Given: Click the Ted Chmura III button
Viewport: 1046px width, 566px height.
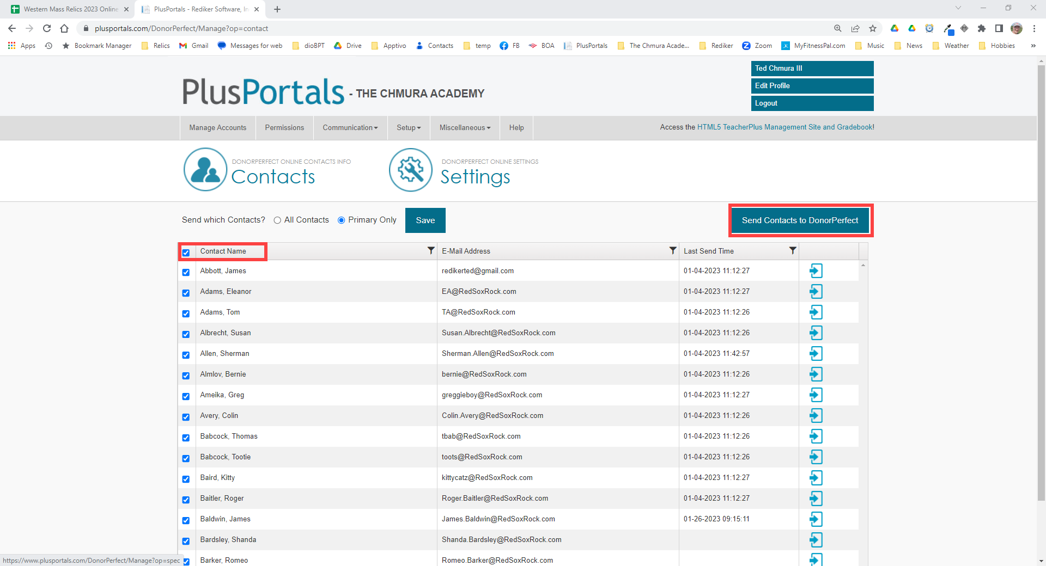Looking at the screenshot, I should (x=812, y=69).
